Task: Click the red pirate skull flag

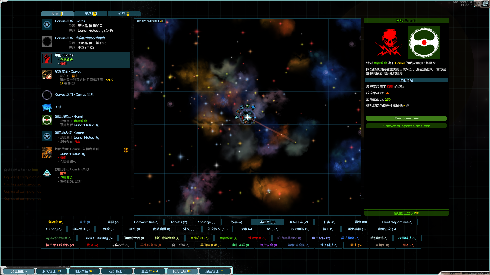Action: point(389,43)
